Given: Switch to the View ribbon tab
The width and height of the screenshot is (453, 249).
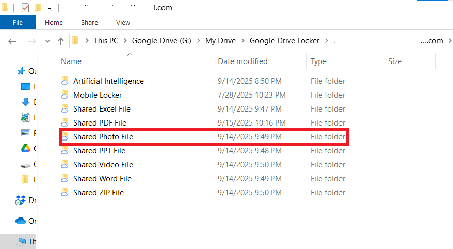Looking at the screenshot, I should click(123, 23).
